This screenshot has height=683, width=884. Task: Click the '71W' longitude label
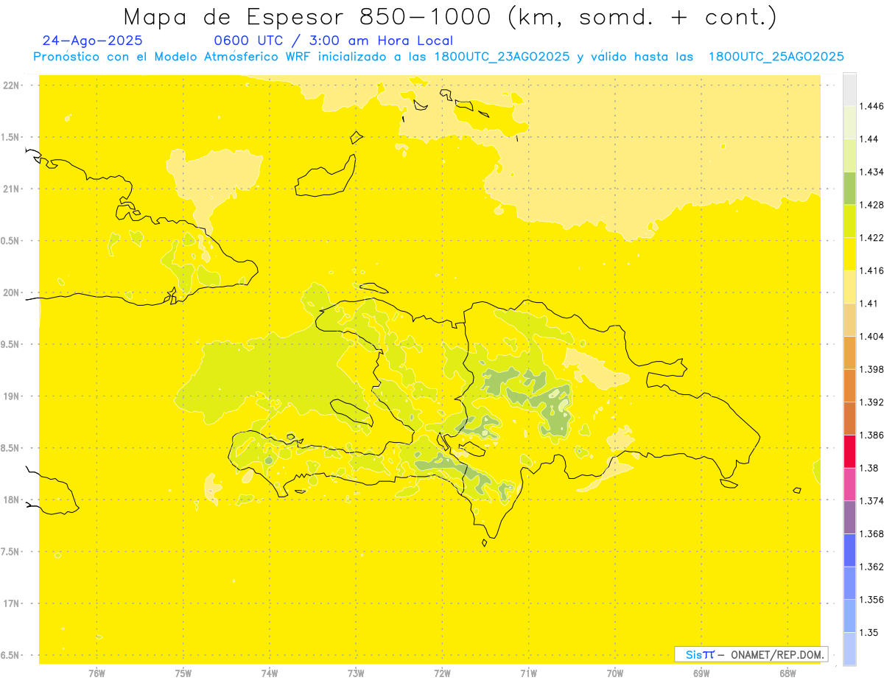(529, 673)
